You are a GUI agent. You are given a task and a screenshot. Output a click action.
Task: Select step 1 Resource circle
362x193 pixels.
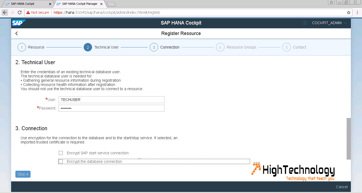[x=22, y=47]
